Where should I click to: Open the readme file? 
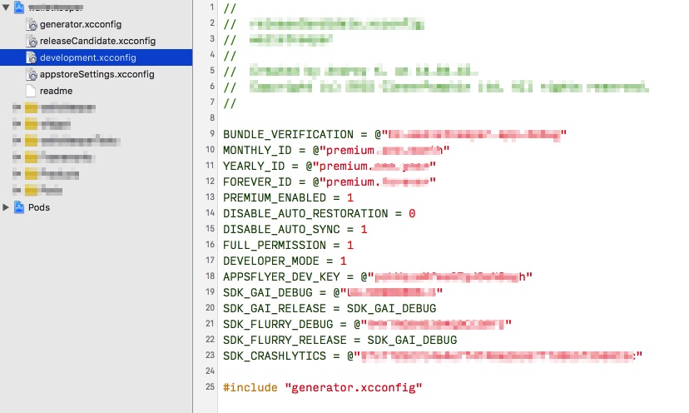[x=57, y=91]
